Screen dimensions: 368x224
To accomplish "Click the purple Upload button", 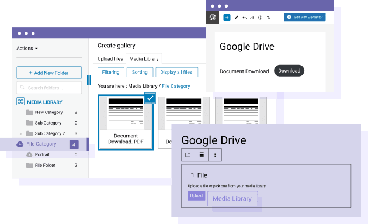I will [196, 195].
